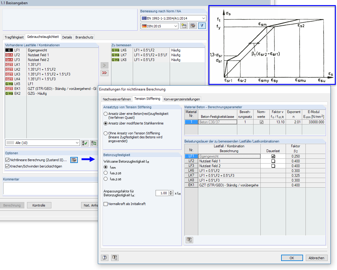Toggle Normalkraft als Initialkraft checkbox

click(105, 204)
